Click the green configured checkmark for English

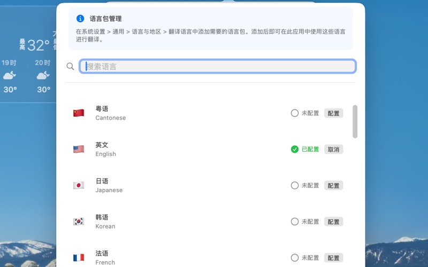(295, 150)
